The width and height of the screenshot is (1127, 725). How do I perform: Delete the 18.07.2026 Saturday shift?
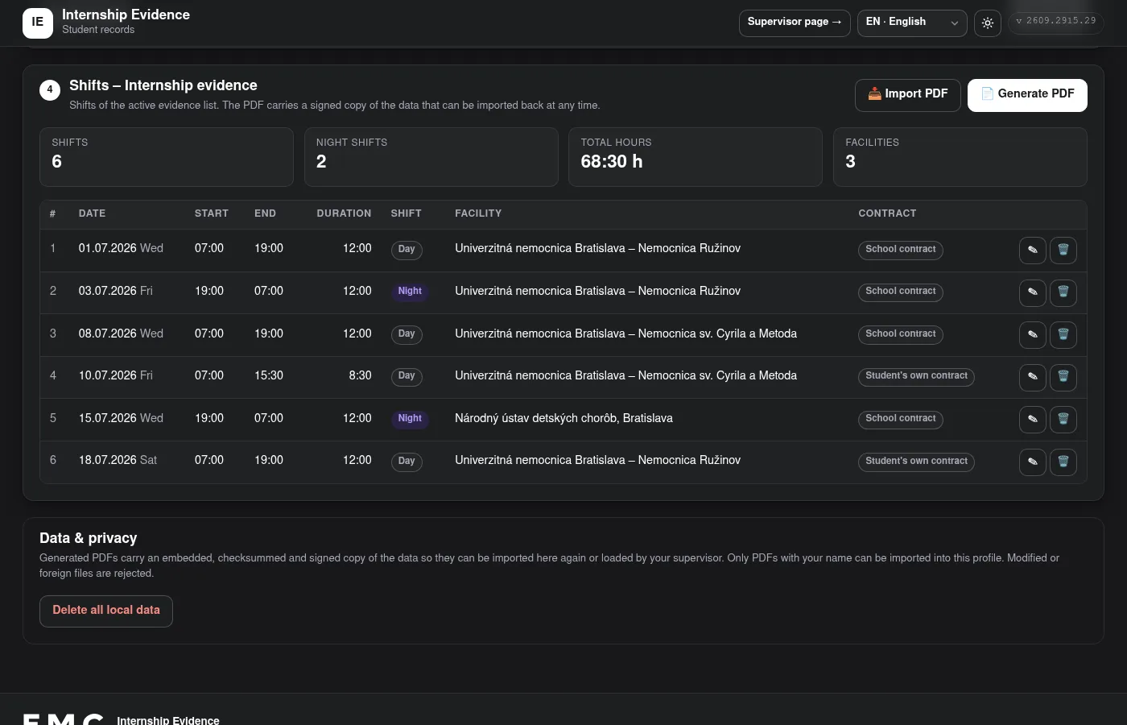coord(1063,462)
